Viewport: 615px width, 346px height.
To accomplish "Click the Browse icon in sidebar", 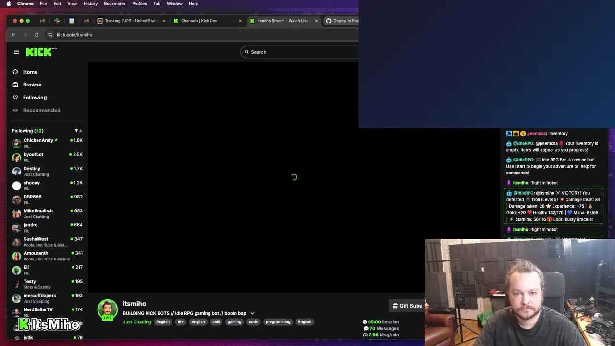I will pyautogui.click(x=15, y=85).
